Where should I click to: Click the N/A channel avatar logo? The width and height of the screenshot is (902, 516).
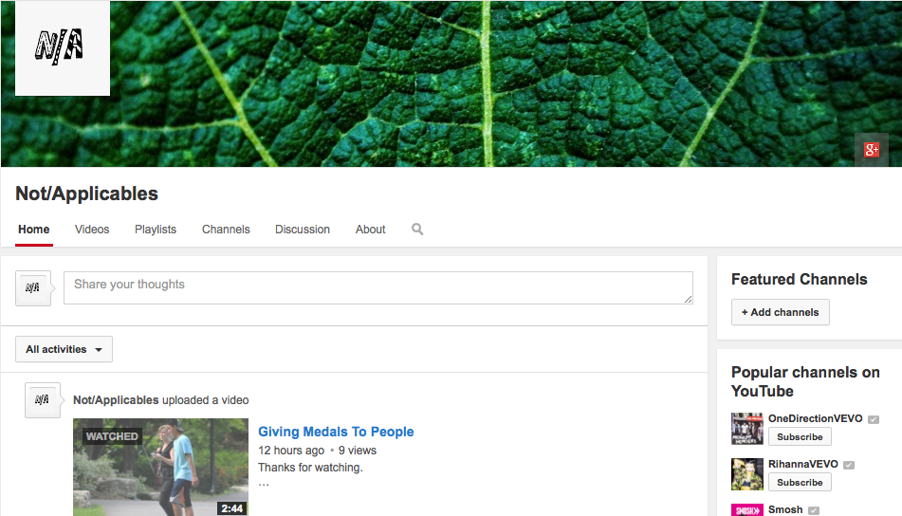tap(63, 47)
